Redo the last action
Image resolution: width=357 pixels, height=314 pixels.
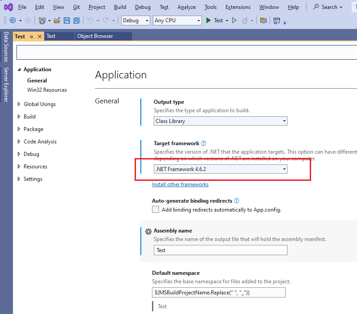pyautogui.click(x=106, y=20)
